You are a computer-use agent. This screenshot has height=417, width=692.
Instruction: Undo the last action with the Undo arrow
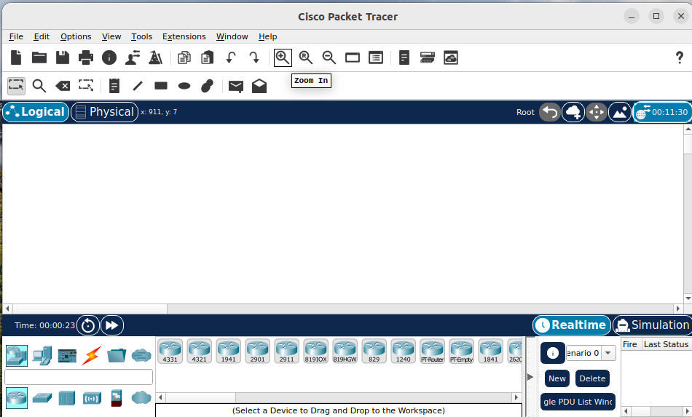(231, 57)
